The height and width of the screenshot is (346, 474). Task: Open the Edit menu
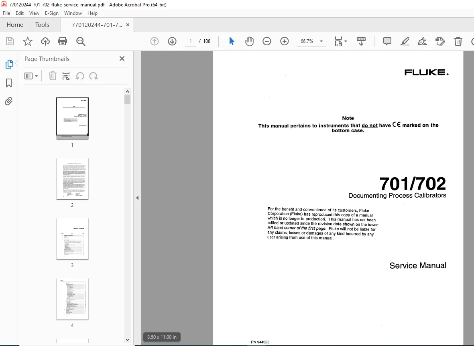coord(20,13)
